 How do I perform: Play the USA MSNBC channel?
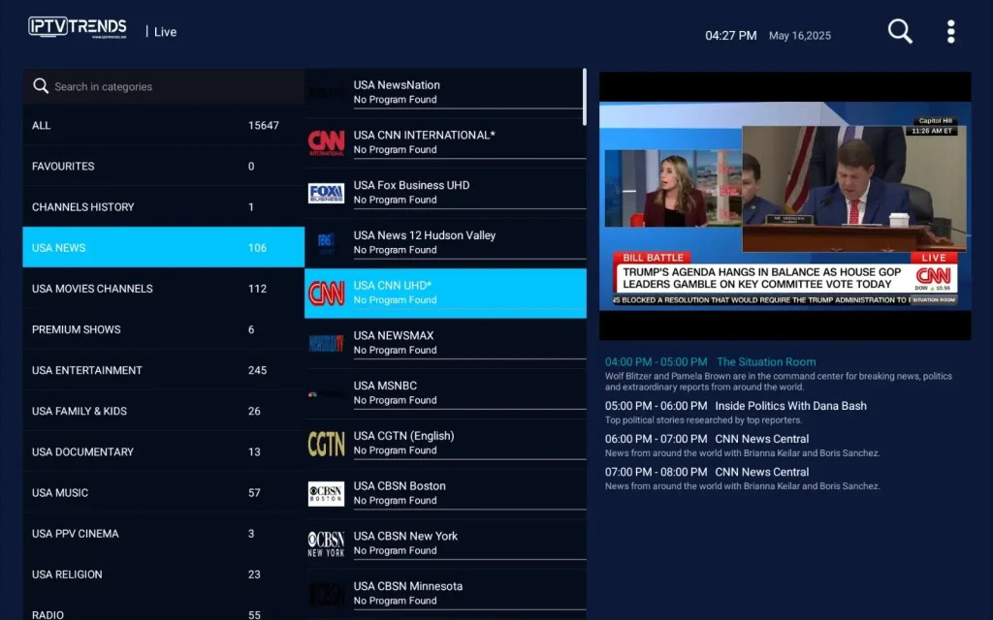pyautogui.click(x=445, y=393)
